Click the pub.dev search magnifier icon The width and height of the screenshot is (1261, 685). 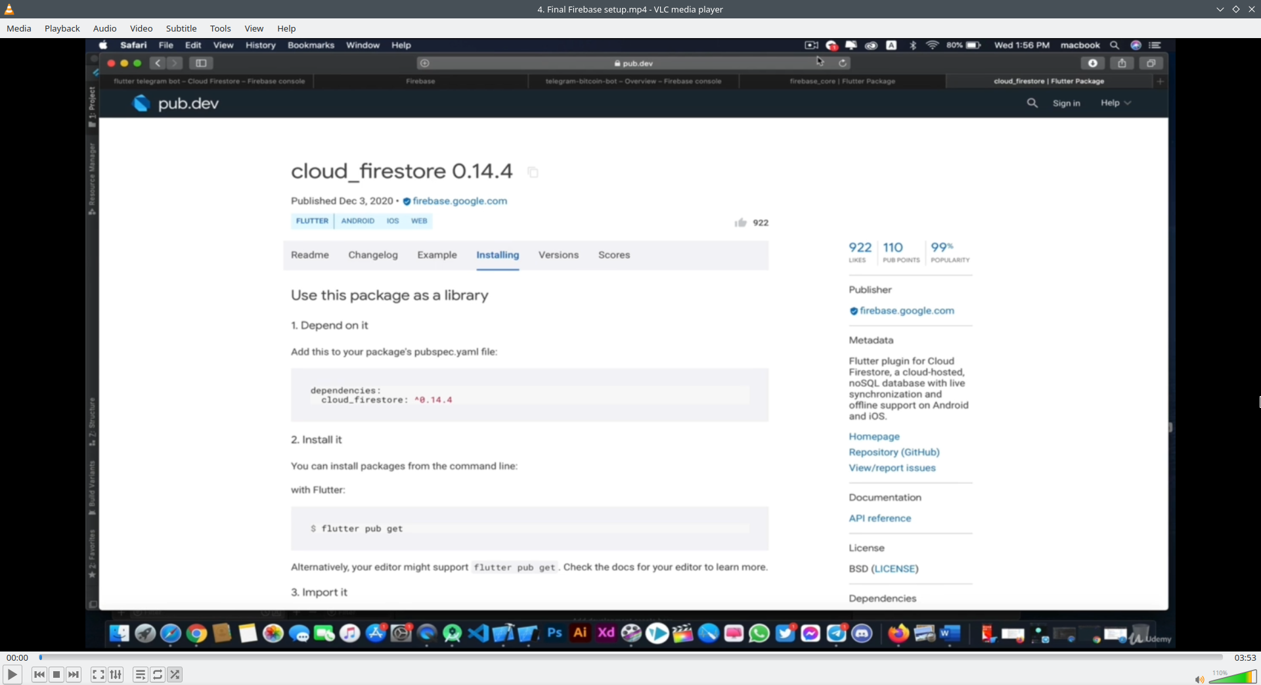tap(1032, 103)
